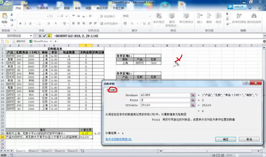Toggle Italic formatting
This screenshot has width=266, height=157.
pos(25,23)
